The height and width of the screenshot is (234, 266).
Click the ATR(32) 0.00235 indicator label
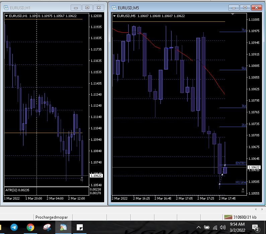tap(17, 190)
